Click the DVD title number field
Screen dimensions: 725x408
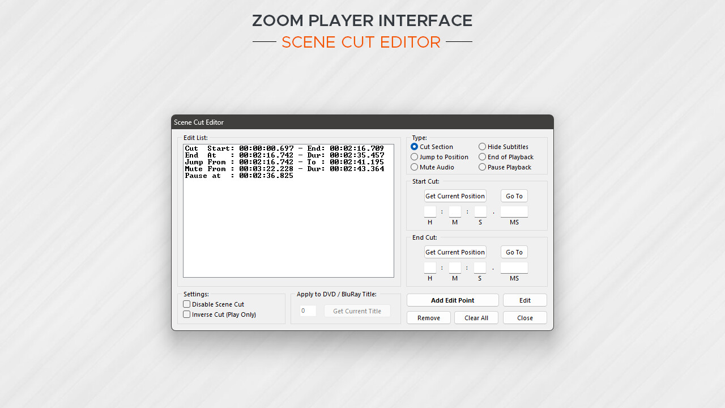[x=308, y=311]
